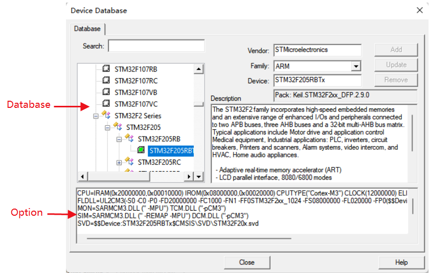Viewport: 429px width, 273px height.
Task: Click the Help button
Action: pyautogui.click(x=401, y=262)
